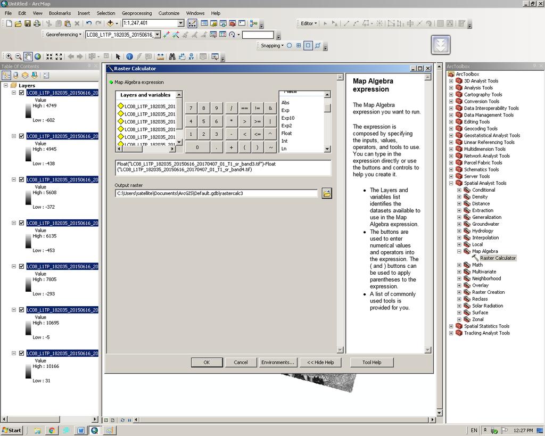The height and width of the screenshot is (436, 545).
Task: Click functions list scrollbar down arrow
Action: (x=327, y=149)
